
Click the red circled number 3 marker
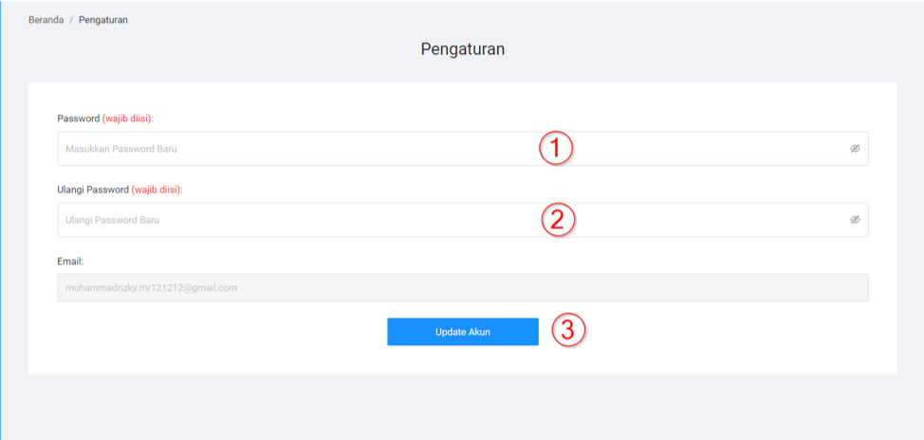pos(568,330)
